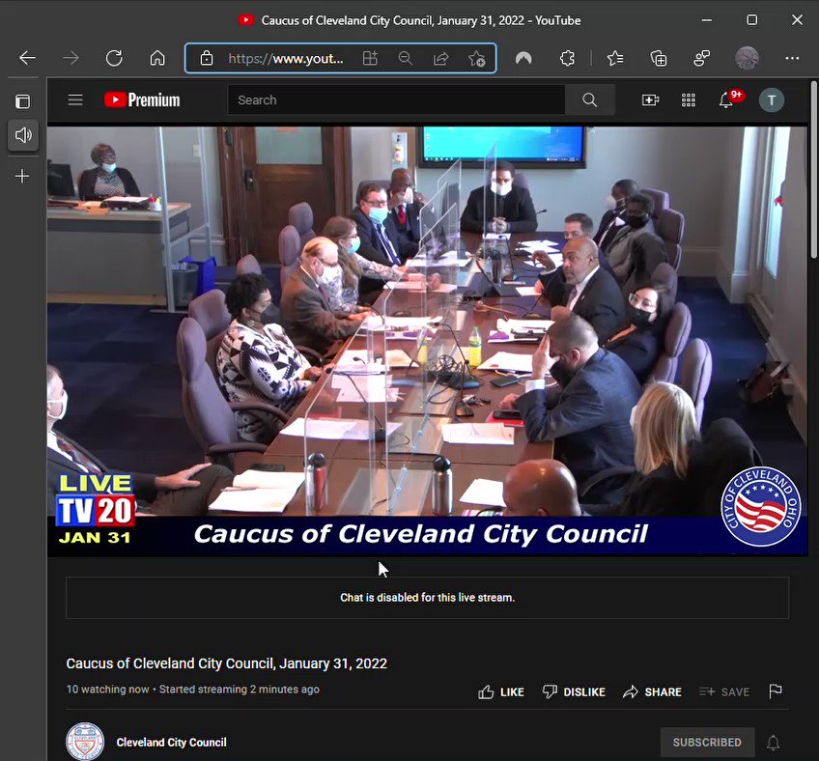Open the browser extensions menu

[567, 58]
